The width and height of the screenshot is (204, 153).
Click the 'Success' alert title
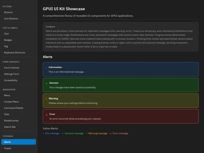[x=54, y=83]
